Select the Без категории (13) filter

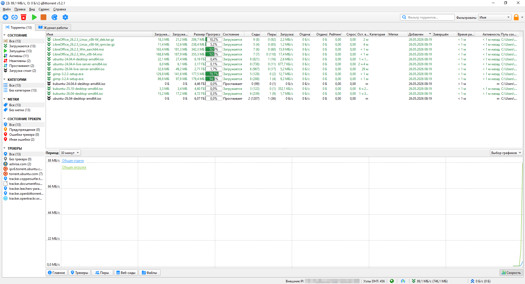(x=23, y=90)
